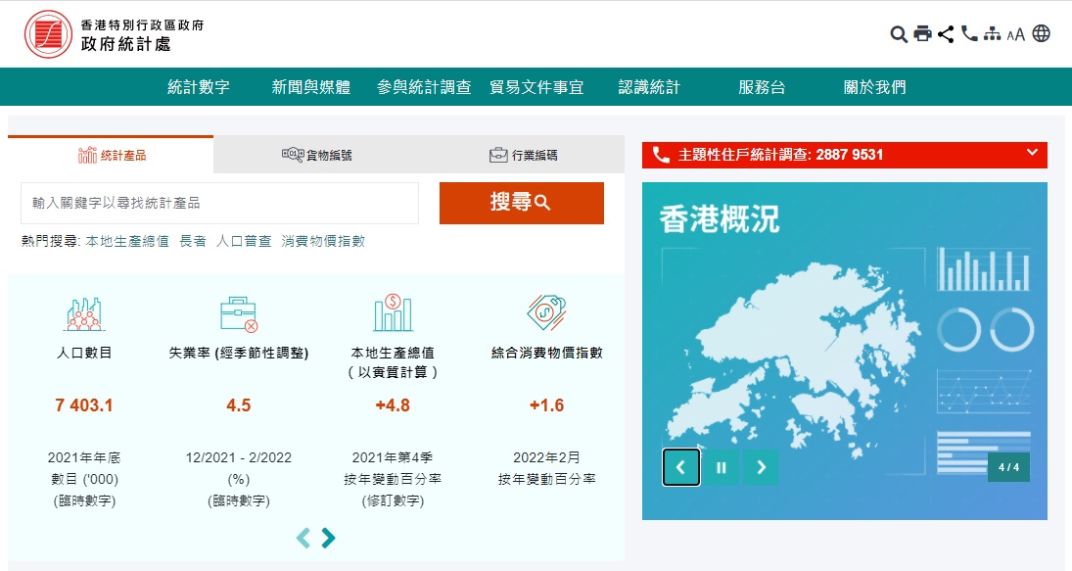Show previous statistics cards with left chevron
Screen dimensions: 1072x571
pyautogui.click(x=303, y=538)
